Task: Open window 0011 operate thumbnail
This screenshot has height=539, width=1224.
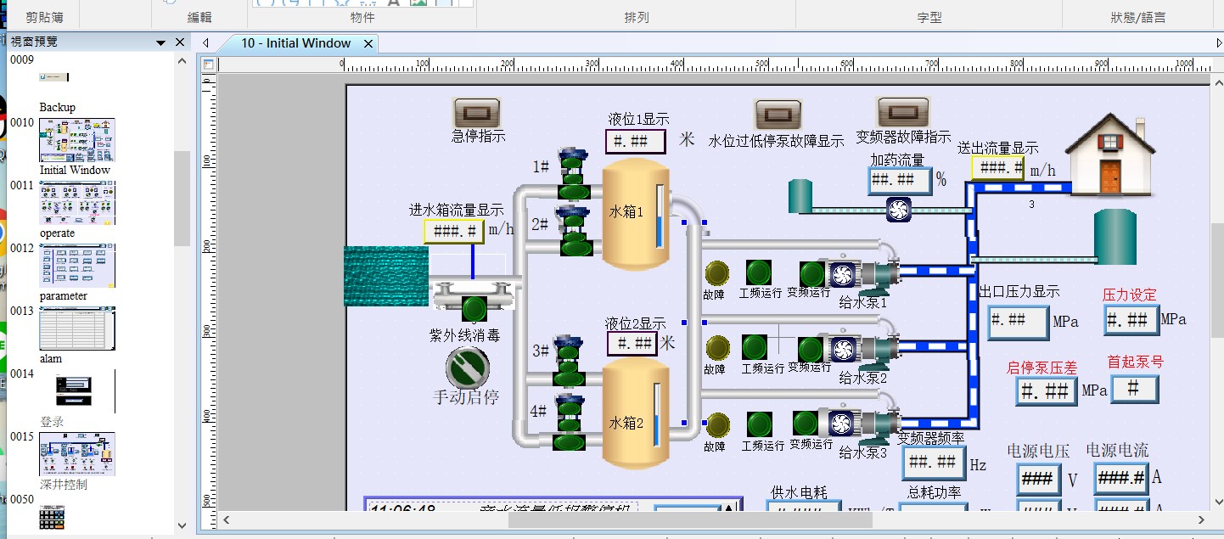Action: (77, 202)
